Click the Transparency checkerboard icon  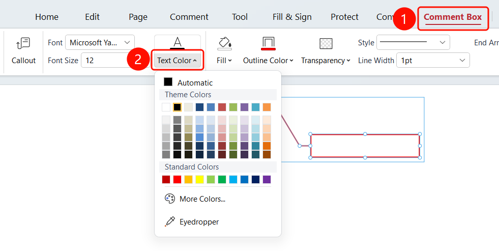point(326,43)
